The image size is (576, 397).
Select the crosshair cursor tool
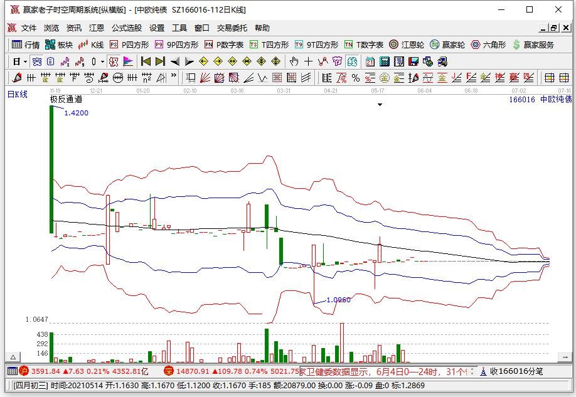click(x=308, y=61)
